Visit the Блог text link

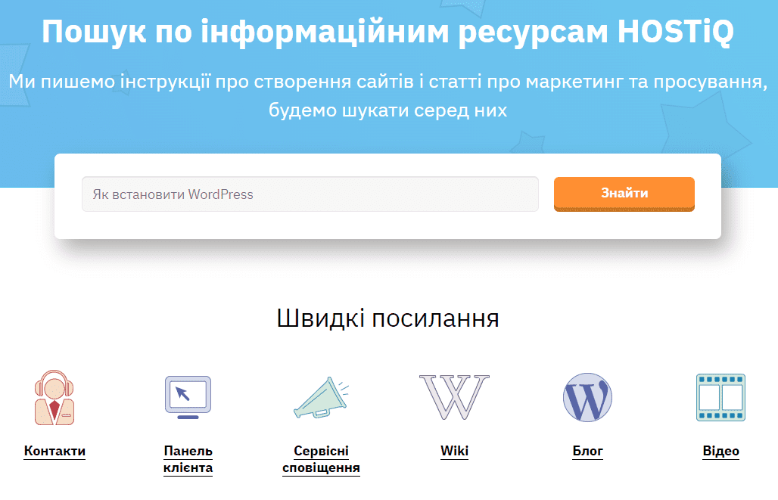point(587,451)
